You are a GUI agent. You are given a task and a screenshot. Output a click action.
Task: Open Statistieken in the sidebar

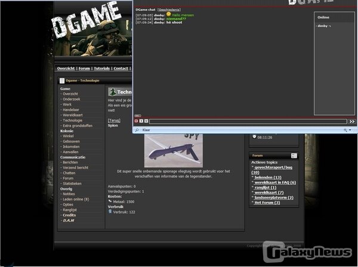(72, 184)
